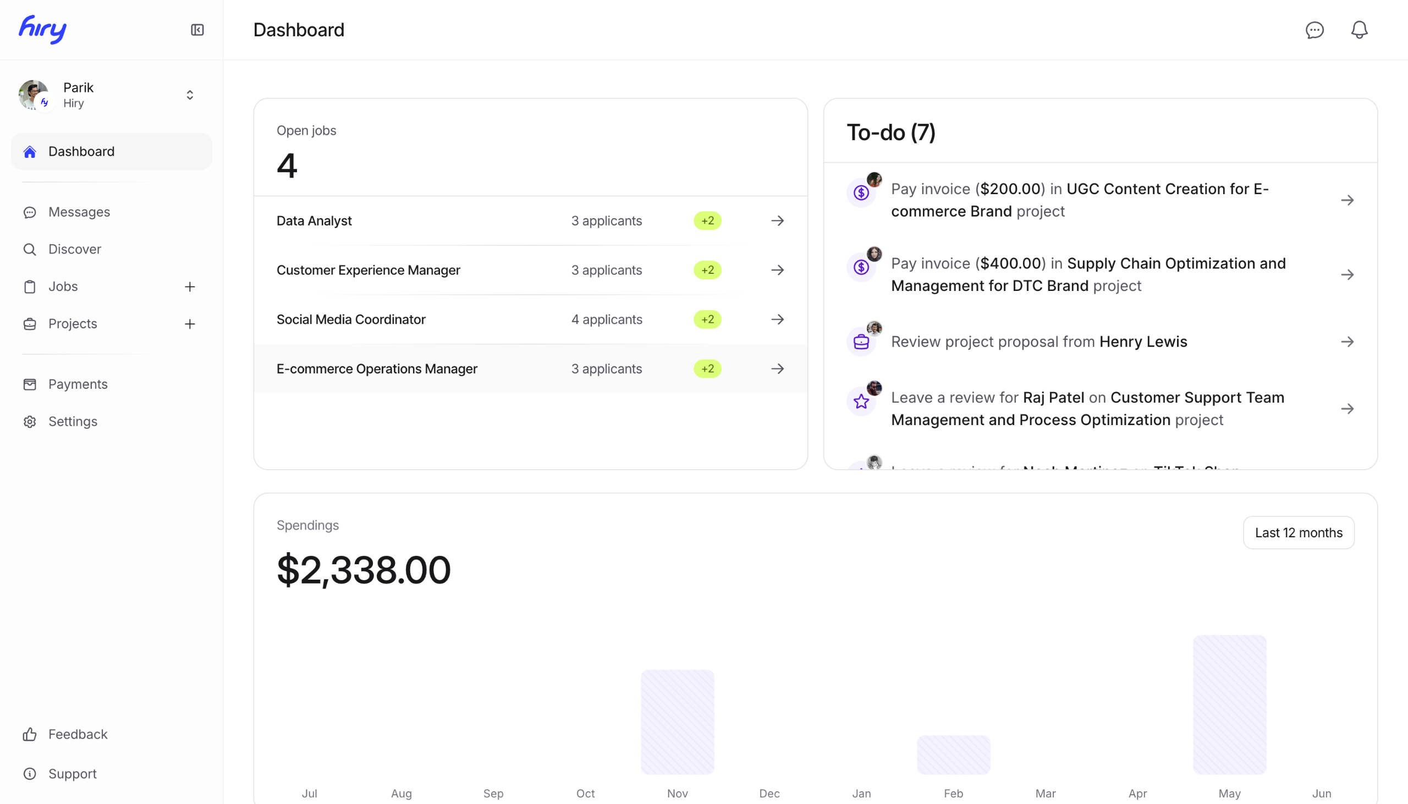The width and height of the screenshot is (1408, 804).
Task: Go to Messages in sidebar
Action: click(x=79, y=212)
